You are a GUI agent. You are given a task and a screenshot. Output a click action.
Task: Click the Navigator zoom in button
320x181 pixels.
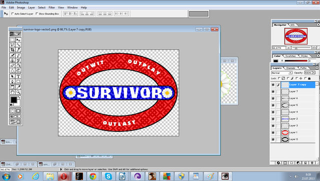314,48
